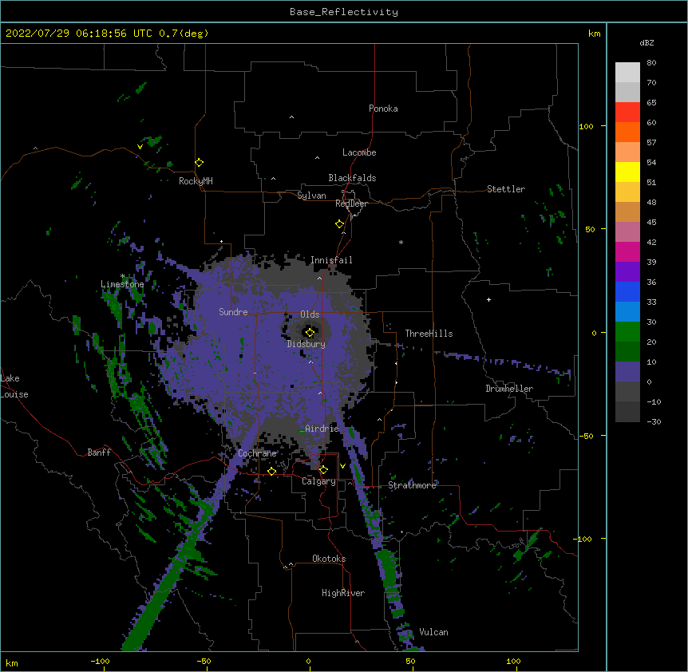Click the km unit label at top right

pyautogui.click(x=594, y=34)
